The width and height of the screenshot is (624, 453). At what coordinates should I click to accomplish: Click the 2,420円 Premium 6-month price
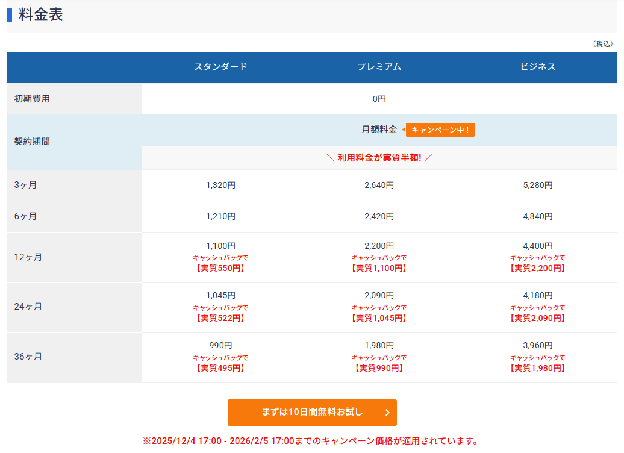379,216
